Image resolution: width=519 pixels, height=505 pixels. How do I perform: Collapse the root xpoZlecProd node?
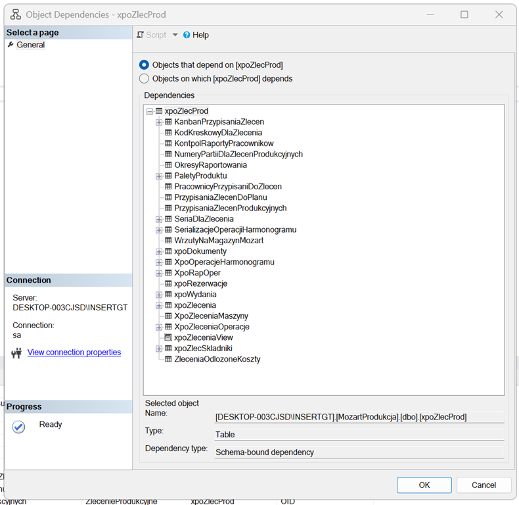coord(150,112)
